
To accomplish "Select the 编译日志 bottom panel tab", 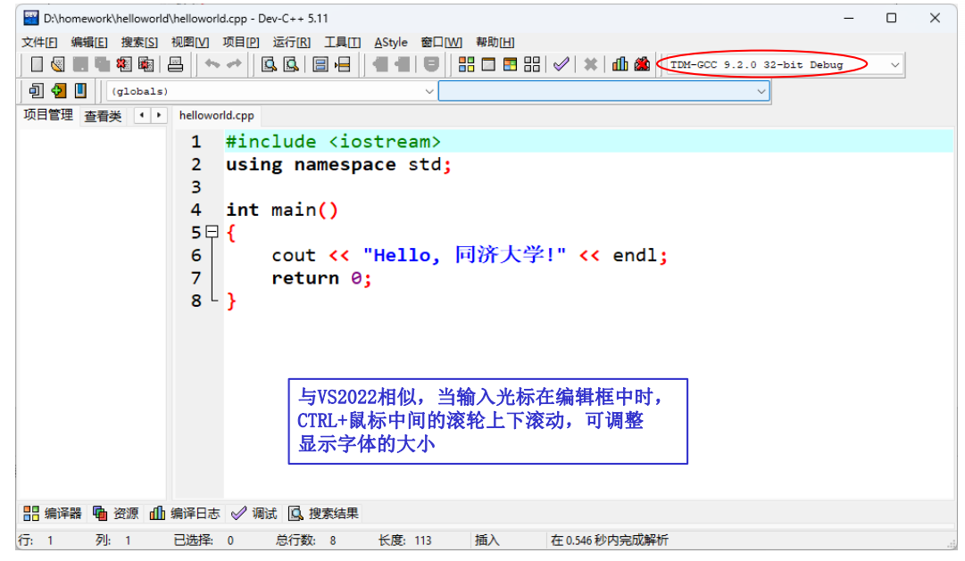I will tap(186, 513).
